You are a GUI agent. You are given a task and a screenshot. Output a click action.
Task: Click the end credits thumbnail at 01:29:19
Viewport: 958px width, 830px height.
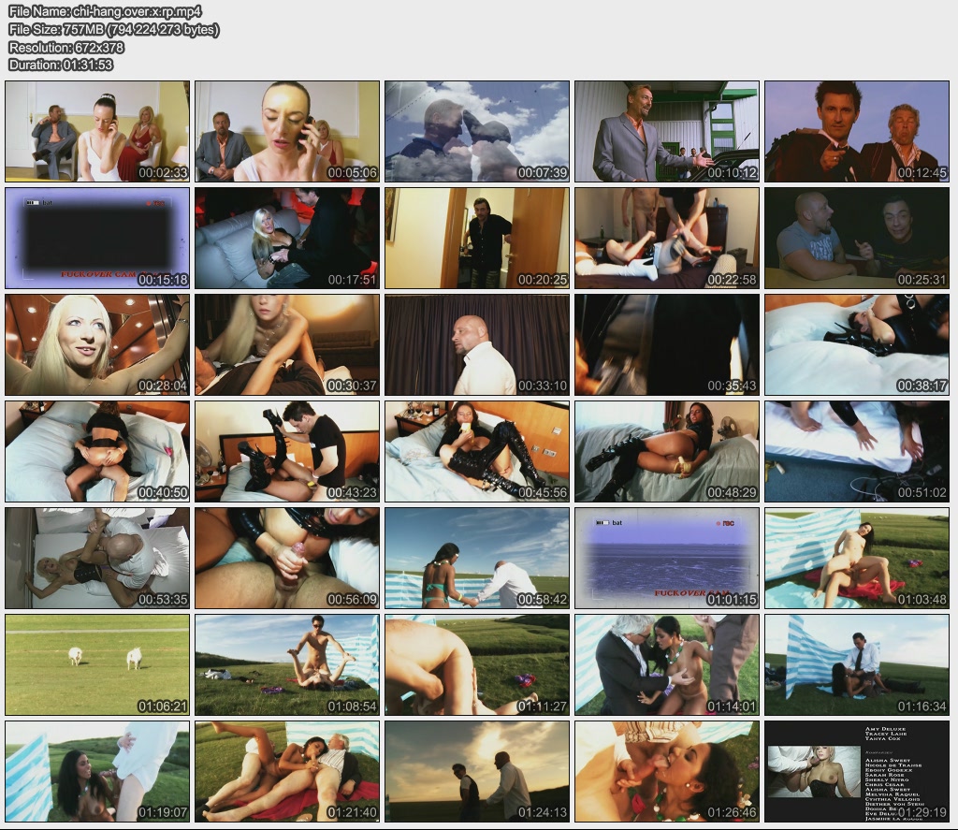click(x=856, y=771)
